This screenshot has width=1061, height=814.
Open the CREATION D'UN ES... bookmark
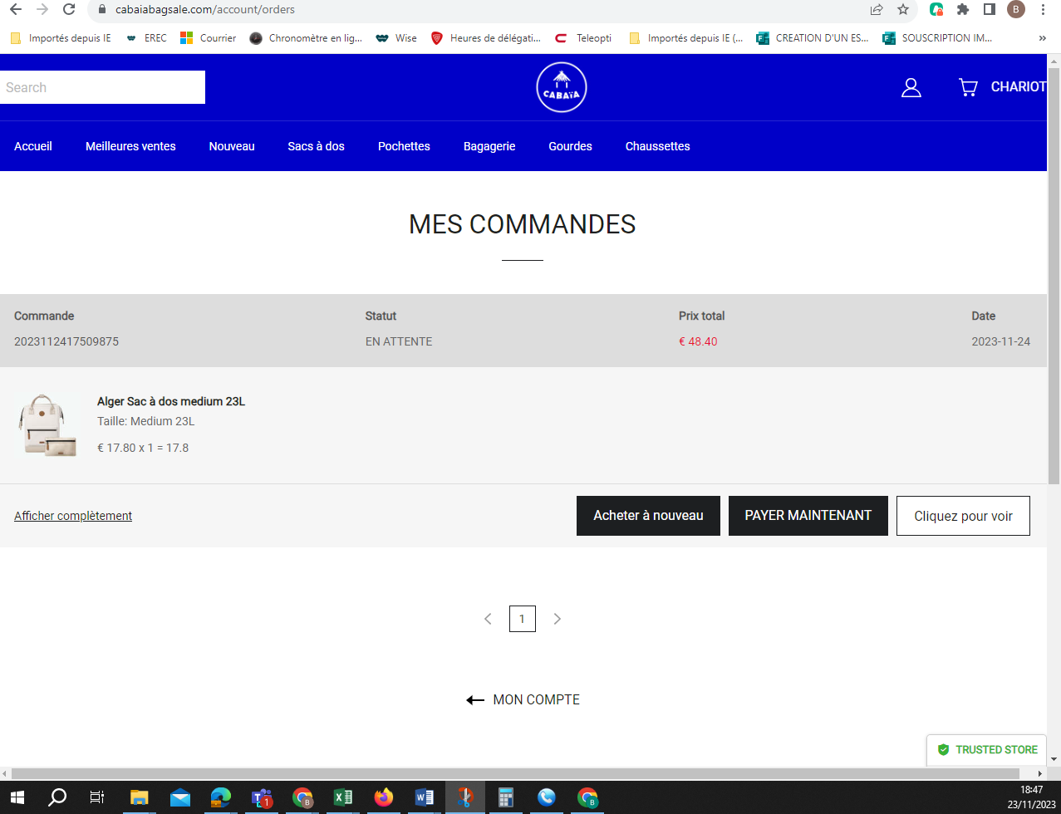tap(813, 37)
